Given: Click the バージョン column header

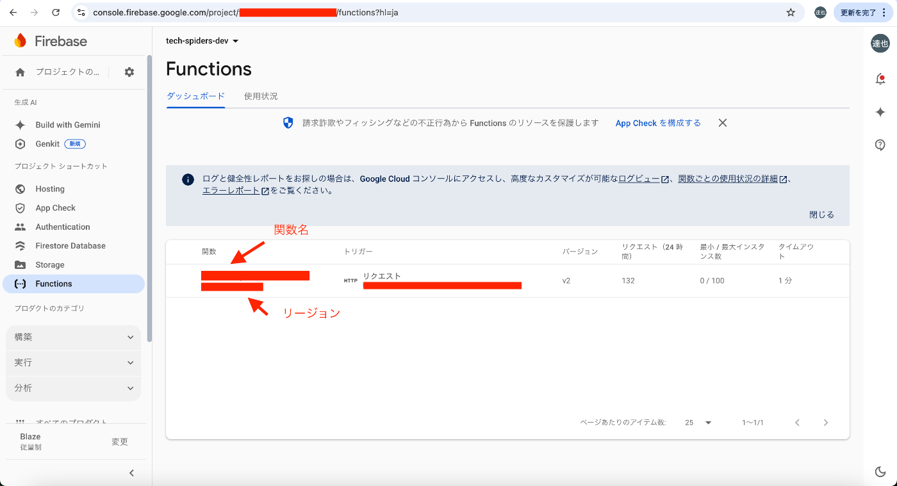Looking at the screenshot, I should (x=580, y=252).
